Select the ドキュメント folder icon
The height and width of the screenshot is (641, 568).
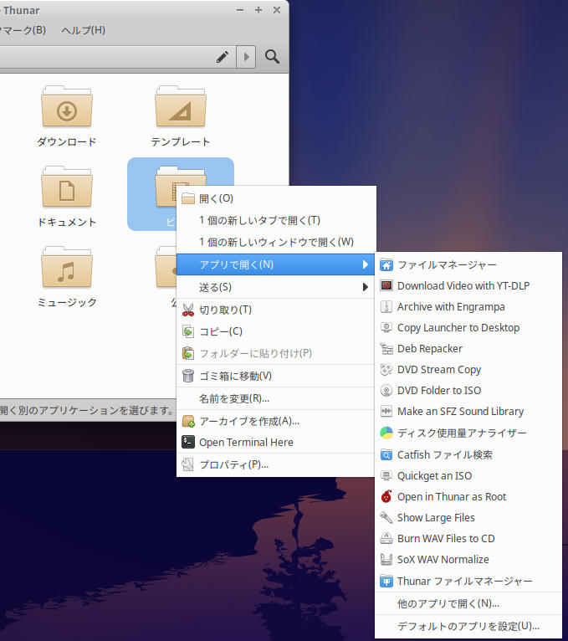tap(67, 187)
